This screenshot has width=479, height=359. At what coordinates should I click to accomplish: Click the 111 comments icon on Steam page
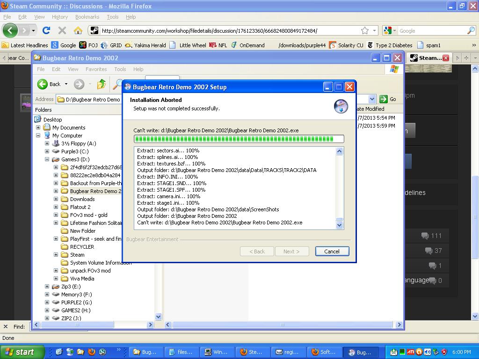click(425, 236)
